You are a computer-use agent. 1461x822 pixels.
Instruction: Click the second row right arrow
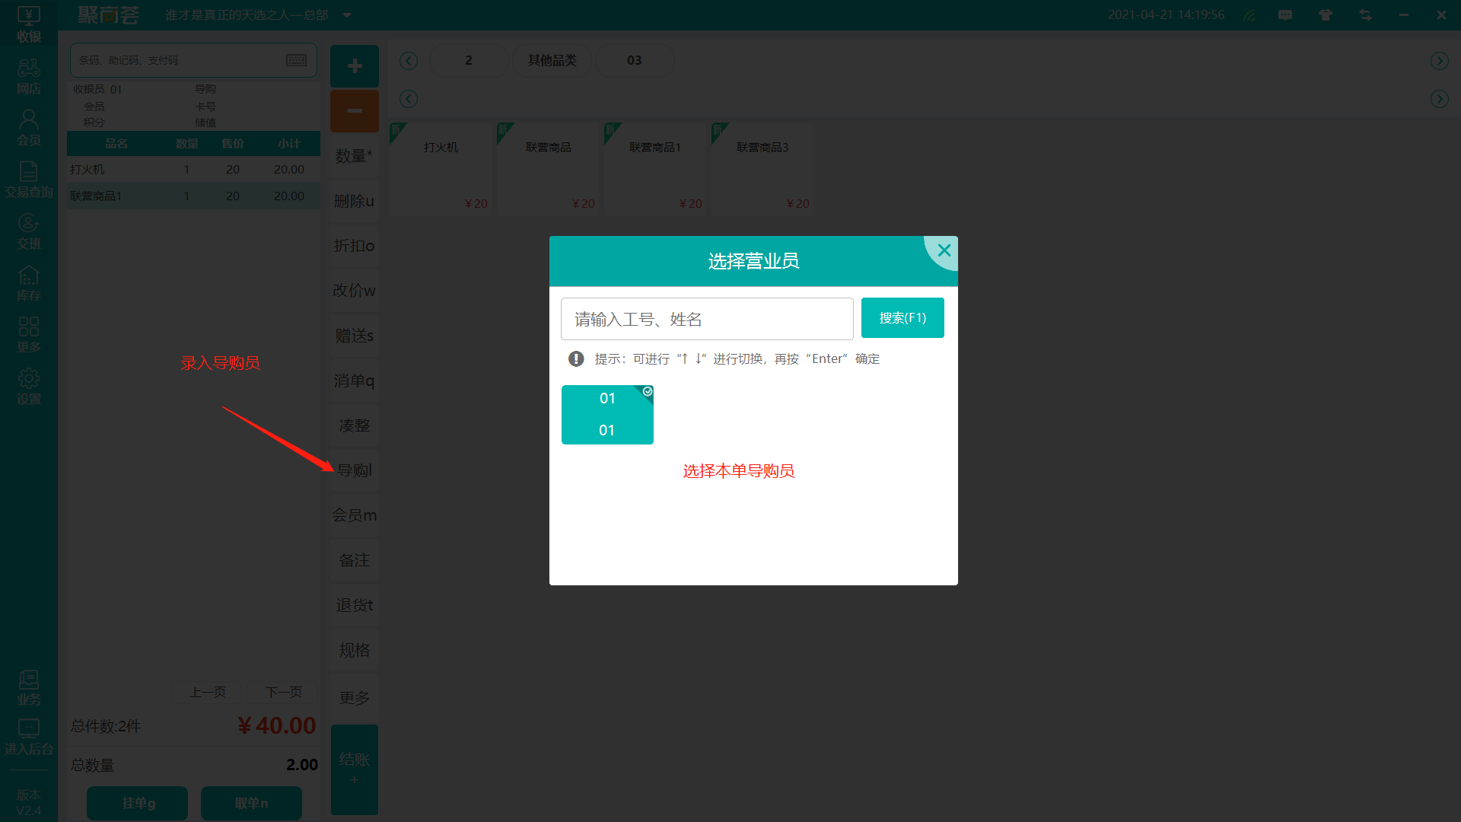click(x=1440, y=99)
